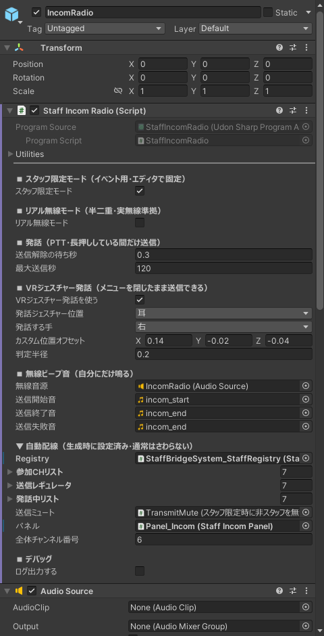The height and width of the screenshot is (636, 324).
Task: Click the Rotation Y field
Action: [225, 78]
